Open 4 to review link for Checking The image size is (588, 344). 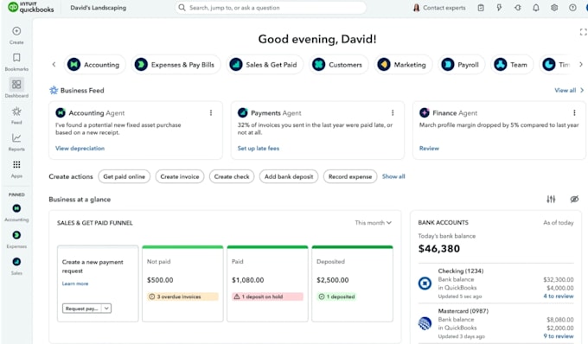[x=559, y=296]
